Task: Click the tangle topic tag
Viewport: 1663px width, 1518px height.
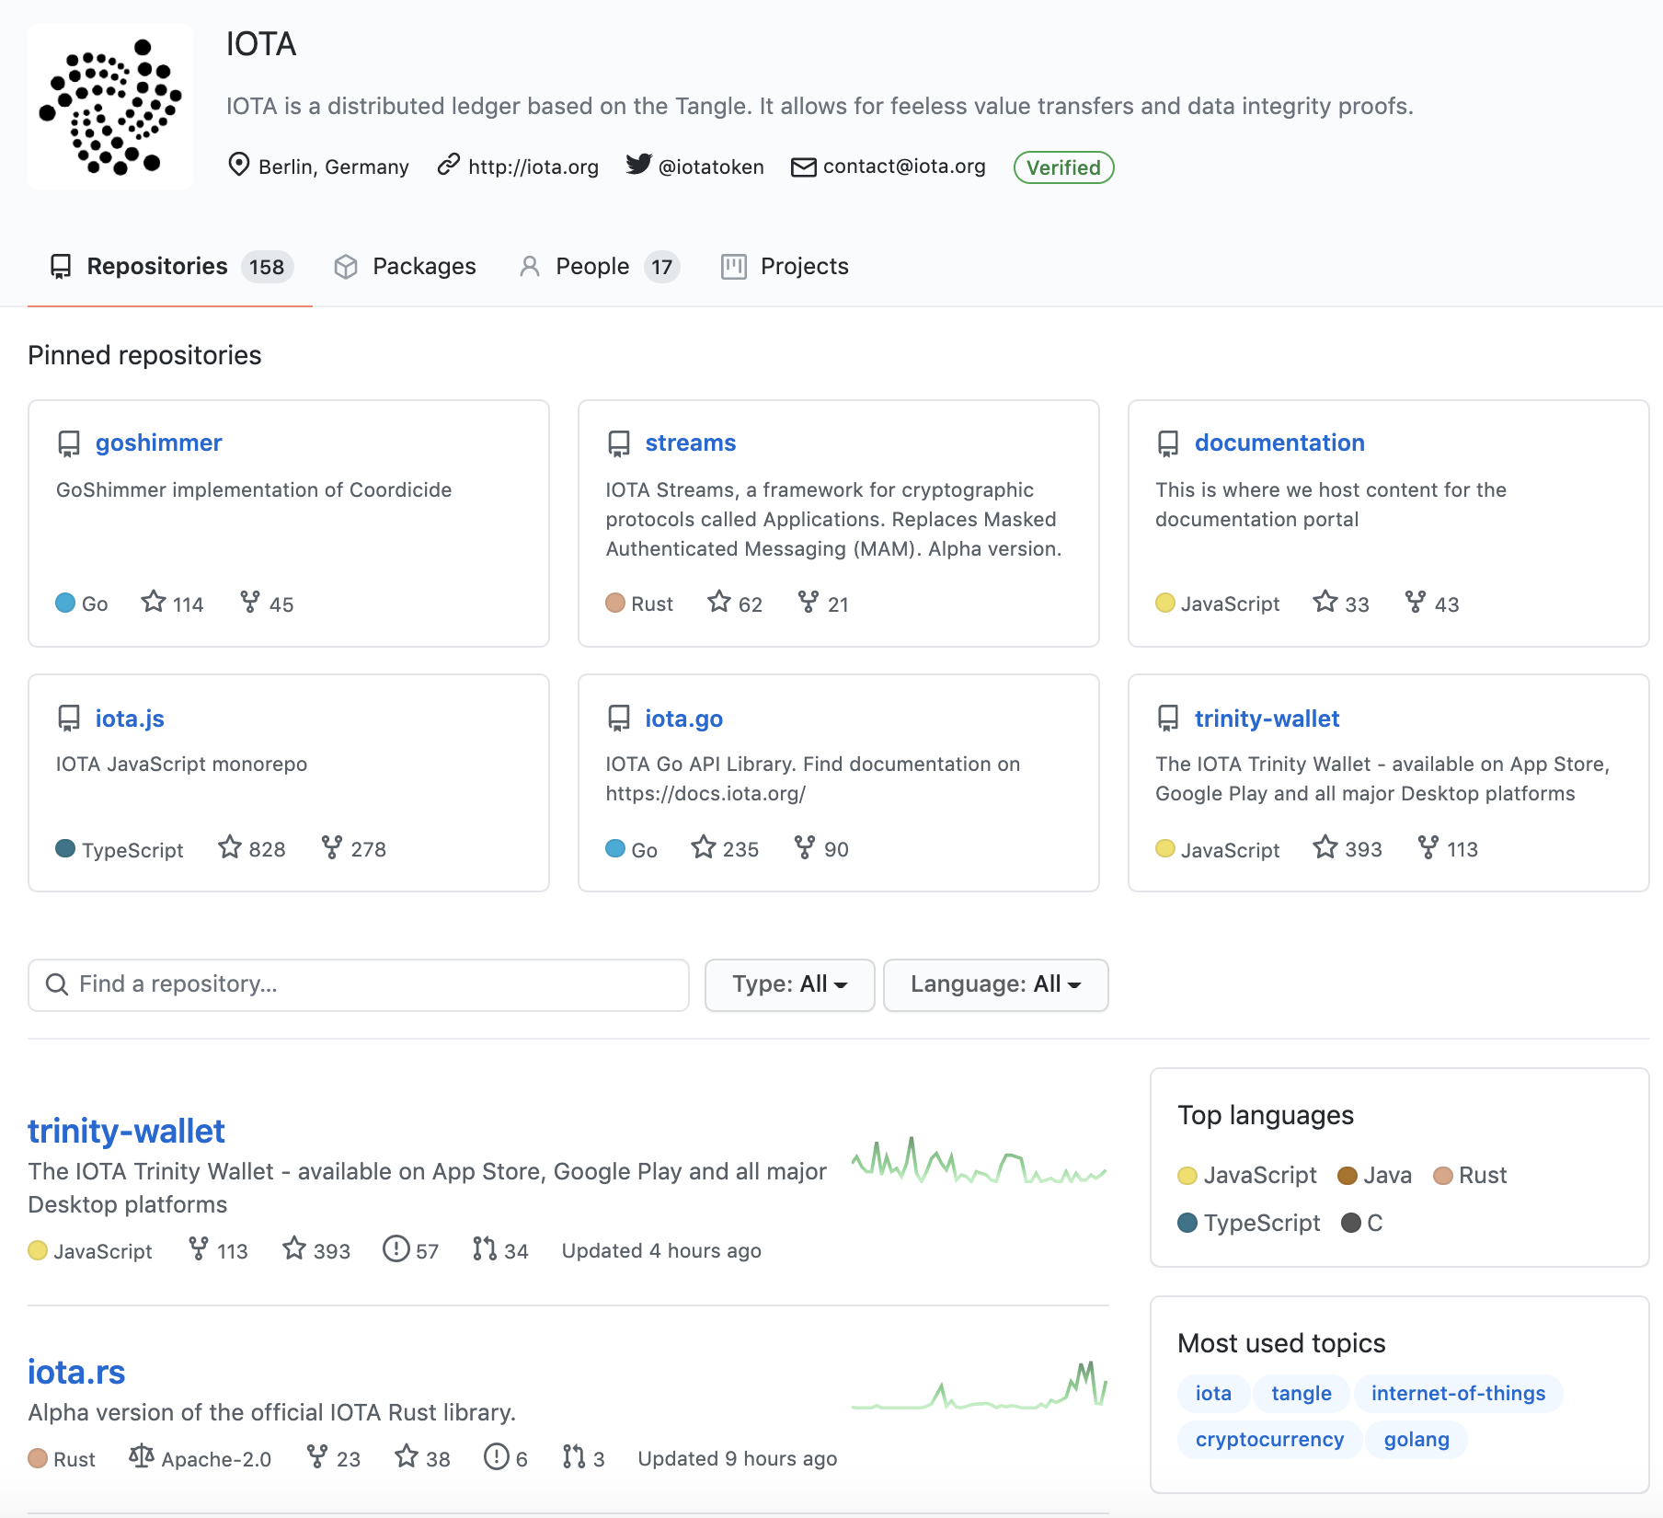Action: [1301, 1393]
